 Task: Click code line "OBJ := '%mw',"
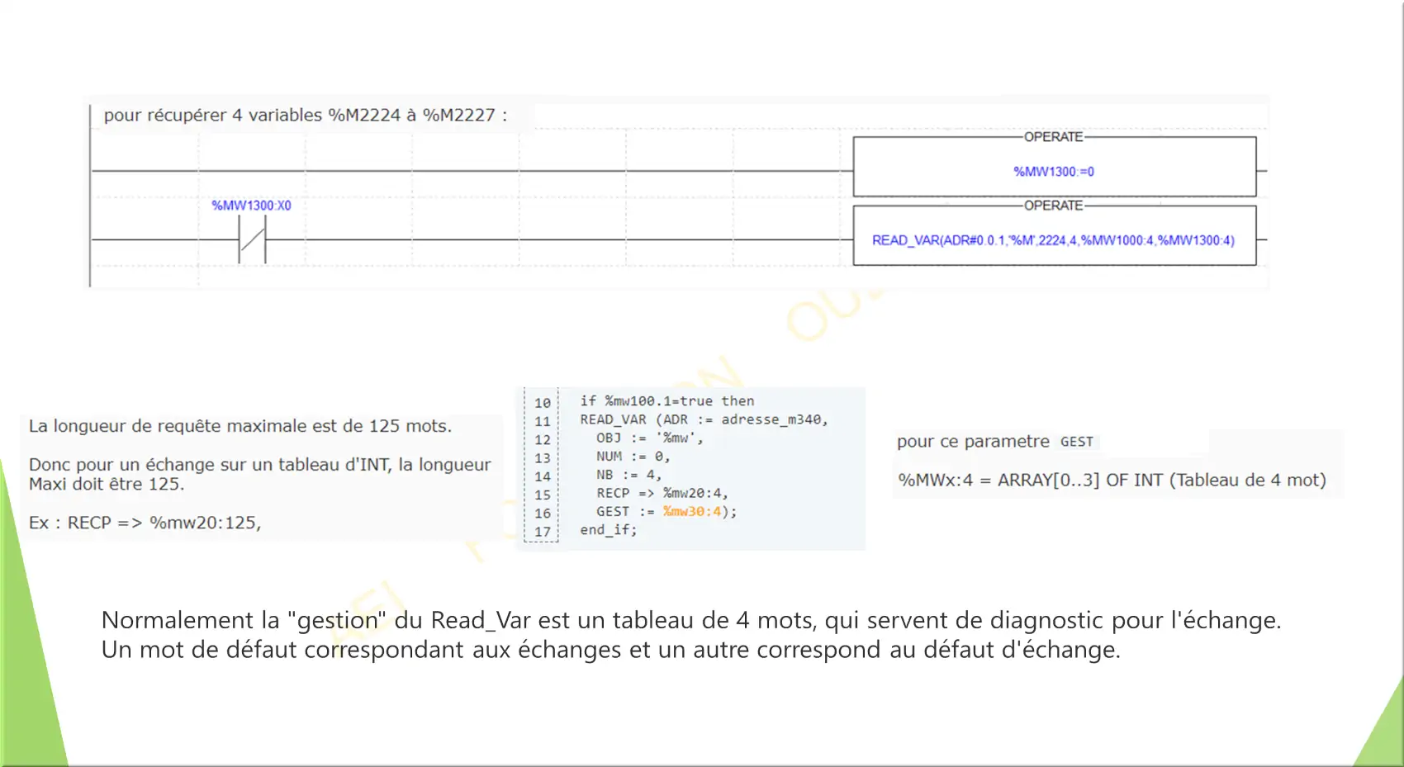650,438
